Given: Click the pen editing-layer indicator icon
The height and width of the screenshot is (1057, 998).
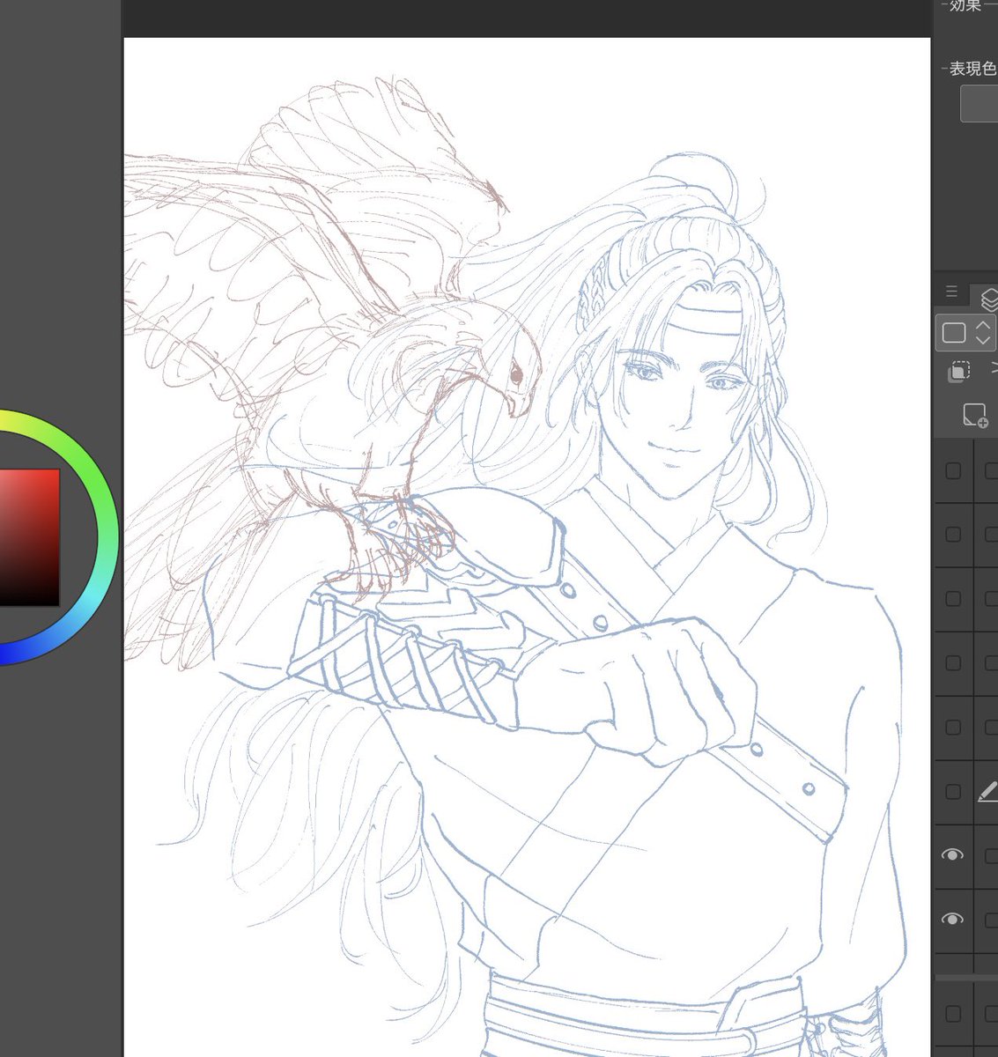Looking at the screenshot, I should [x=987, y=792].
